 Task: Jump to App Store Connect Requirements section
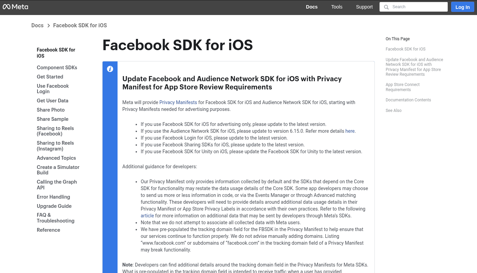(402, 87)
